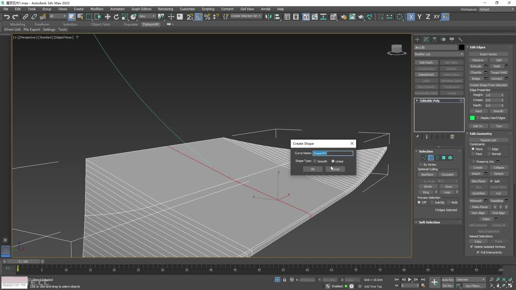Set constraints to None
The width and height of the screenshot is (516, 290).
pos(473,149)
